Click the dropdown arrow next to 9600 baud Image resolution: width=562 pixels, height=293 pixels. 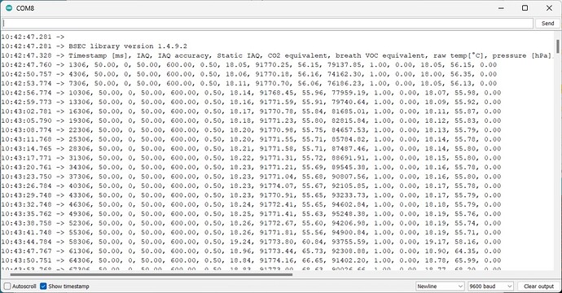pyautogui.click(x=509, y=286)
